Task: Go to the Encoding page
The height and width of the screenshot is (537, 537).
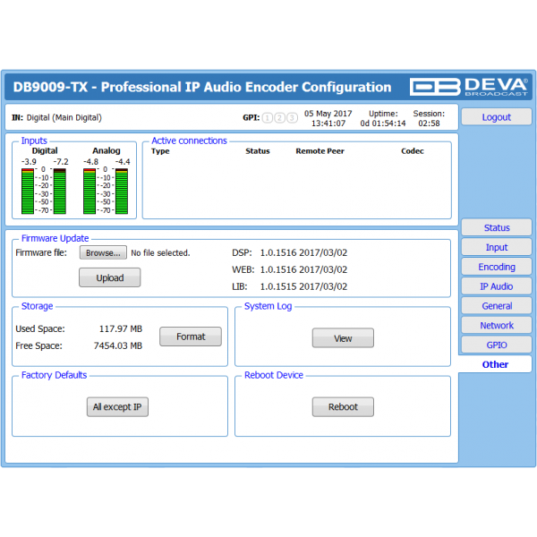Action: [496, 267]
